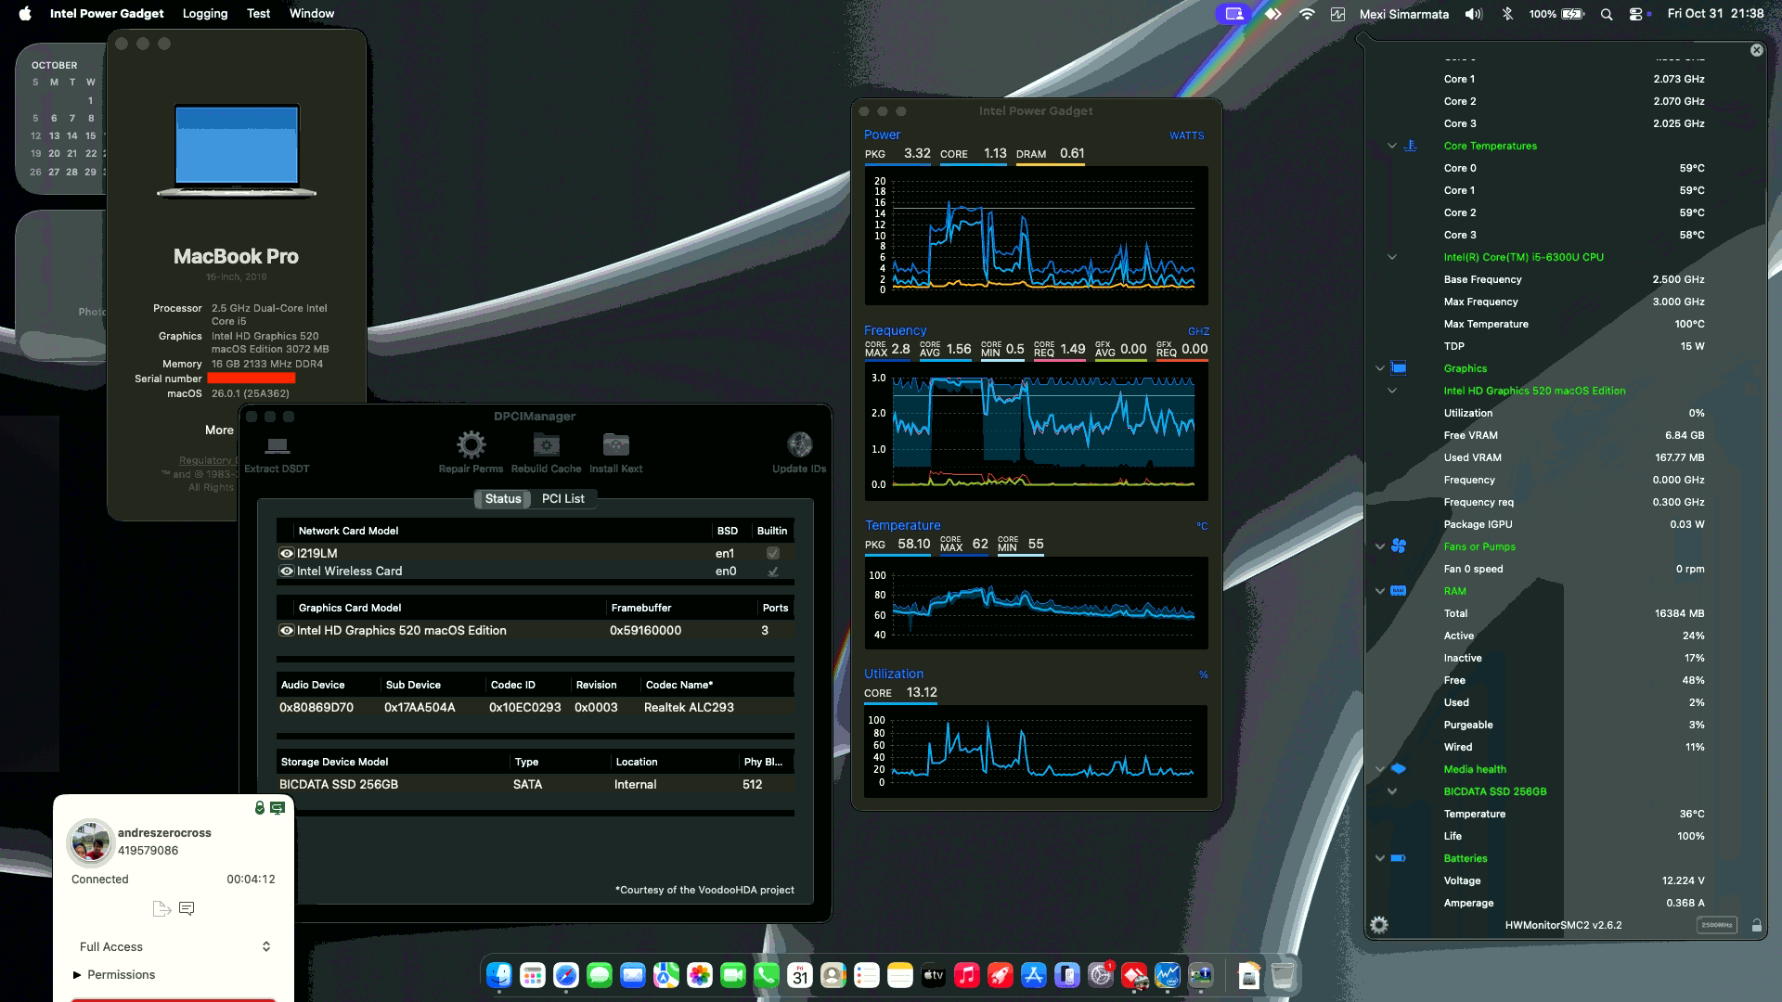
Task: Click the date and time in menu bar
Action: tap(1715, 13)
